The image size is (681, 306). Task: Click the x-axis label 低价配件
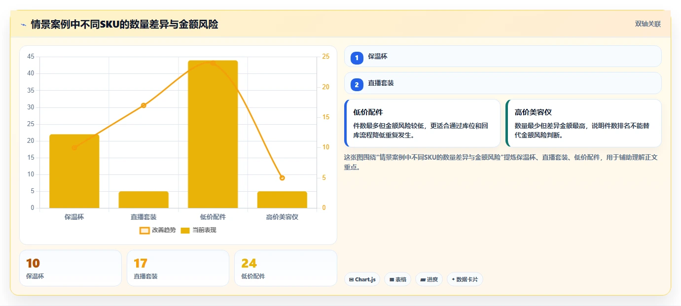pyautogui.click(x=213, y=217)
